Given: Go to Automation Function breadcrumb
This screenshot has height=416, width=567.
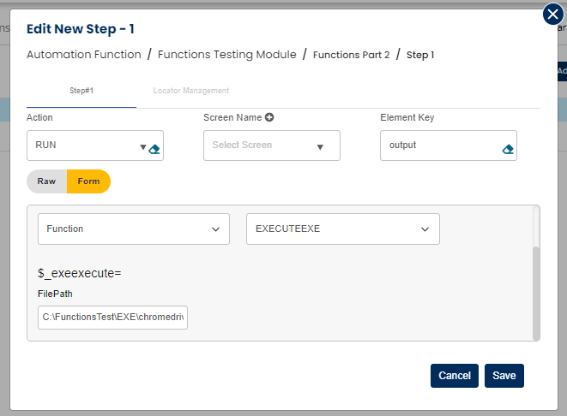Looking at the screenshot, I should click(x=84, y=55).
